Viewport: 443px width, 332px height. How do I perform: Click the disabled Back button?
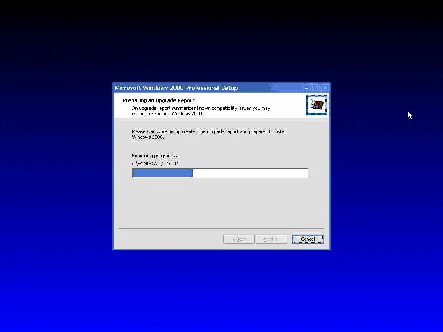tap(239, 239)
